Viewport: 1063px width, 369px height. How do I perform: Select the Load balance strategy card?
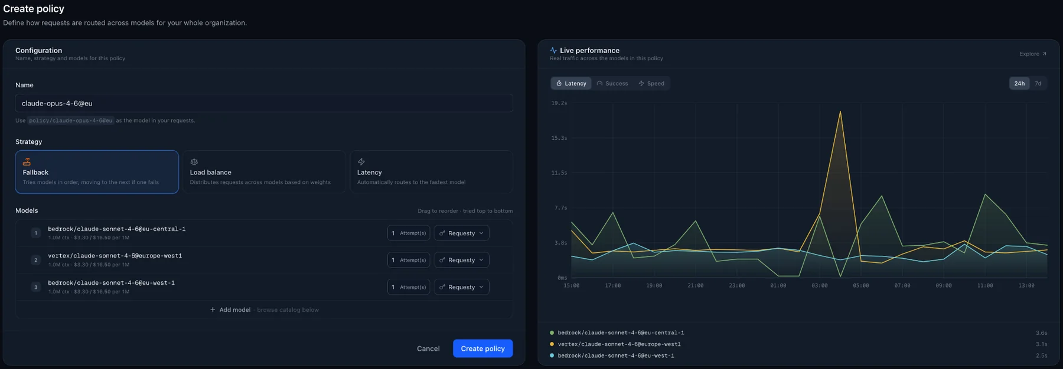(264, 172)
